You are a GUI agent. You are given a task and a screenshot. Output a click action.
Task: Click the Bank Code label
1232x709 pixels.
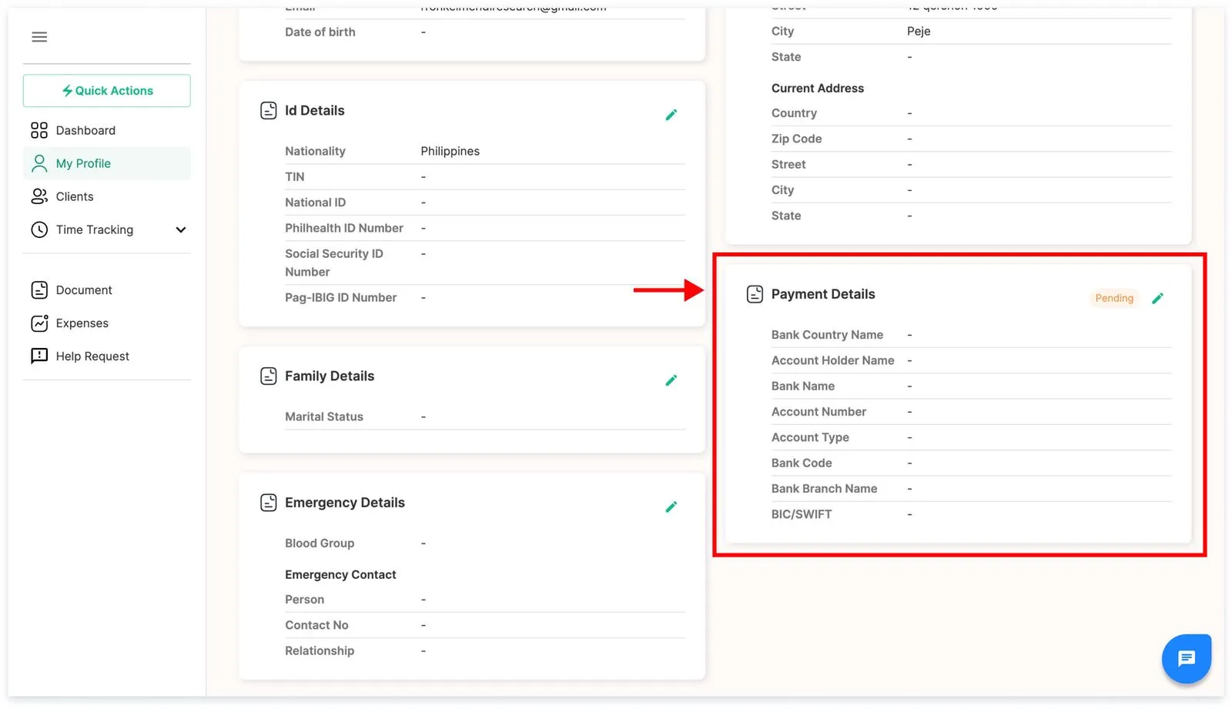point(802,463)
